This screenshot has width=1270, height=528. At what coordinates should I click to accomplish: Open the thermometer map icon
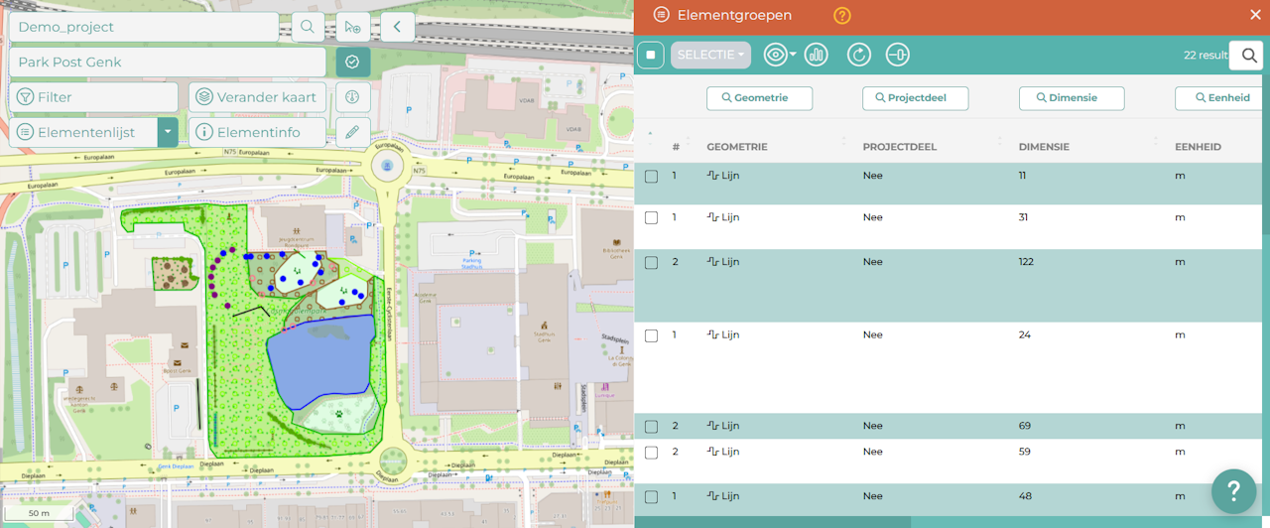pos(352,97)
